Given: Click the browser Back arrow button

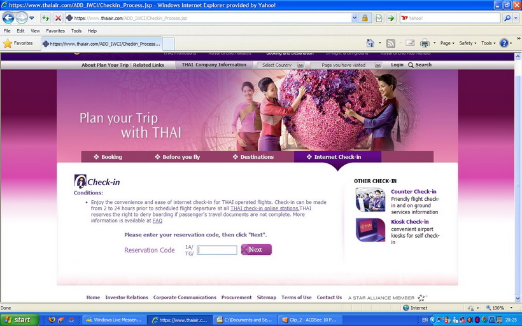Looking at the screenshot, I should 8,18.
